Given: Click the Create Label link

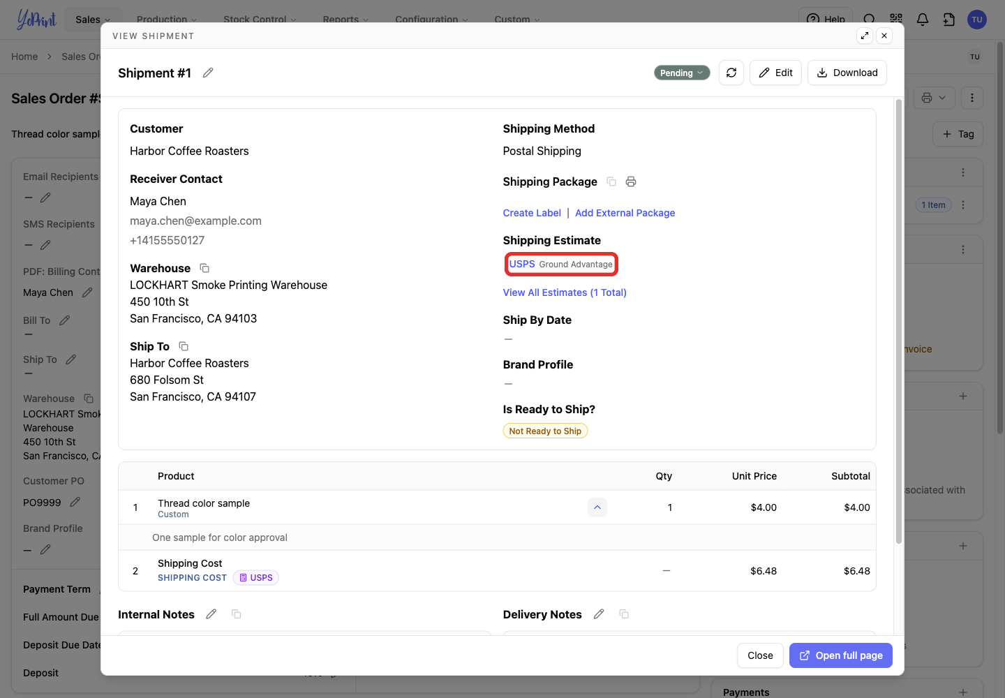Looking at the screenshot, I should click(532, 213).
